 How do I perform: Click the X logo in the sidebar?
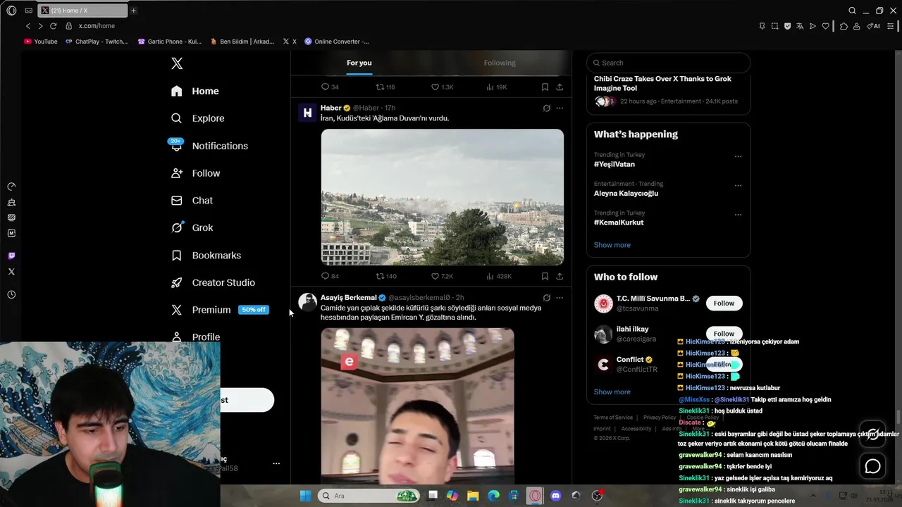(177, 63)
